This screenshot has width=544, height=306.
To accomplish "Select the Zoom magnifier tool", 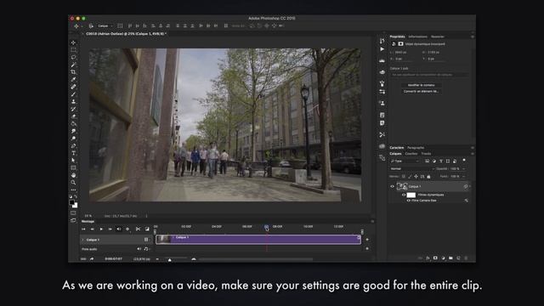I will coord(73,183).
